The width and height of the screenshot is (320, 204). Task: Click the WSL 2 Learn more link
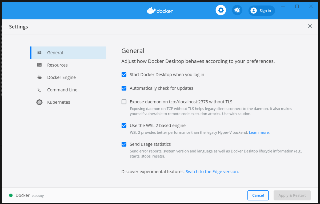coord(258,132)
